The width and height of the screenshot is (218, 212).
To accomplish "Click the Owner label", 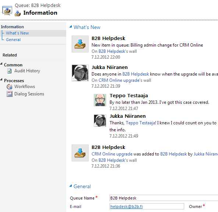I will click(195, 206).
